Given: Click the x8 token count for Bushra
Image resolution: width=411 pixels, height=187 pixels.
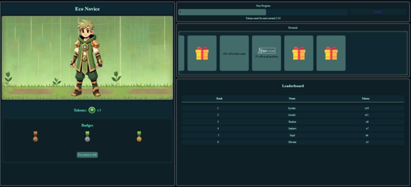Looking at the screenshot, I should (x=367, y=122).
